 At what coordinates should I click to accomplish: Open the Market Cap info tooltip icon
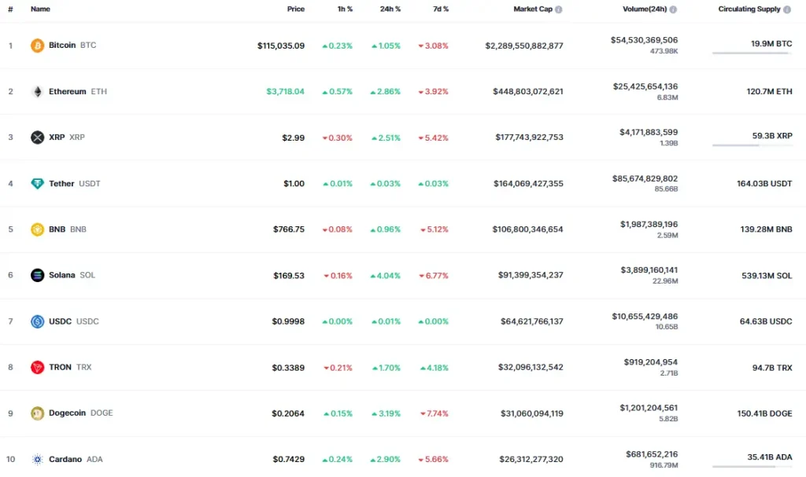point(557,9)
